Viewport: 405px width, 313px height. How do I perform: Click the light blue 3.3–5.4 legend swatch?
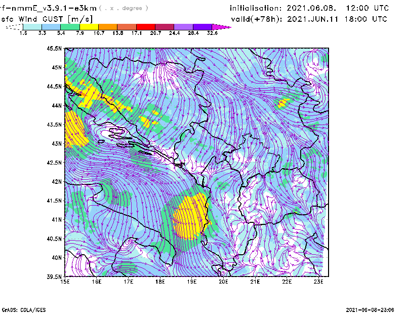[x=51, y=27]
